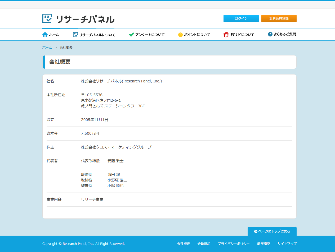This screenshot has height=252, width=335.
Task: Click the name 小嶋 勝也
Action: click(115, 186)
